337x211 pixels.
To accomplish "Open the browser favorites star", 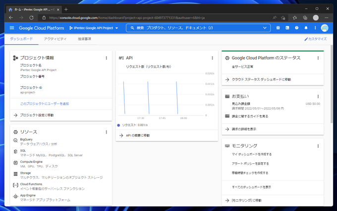I will click(295, 18).
